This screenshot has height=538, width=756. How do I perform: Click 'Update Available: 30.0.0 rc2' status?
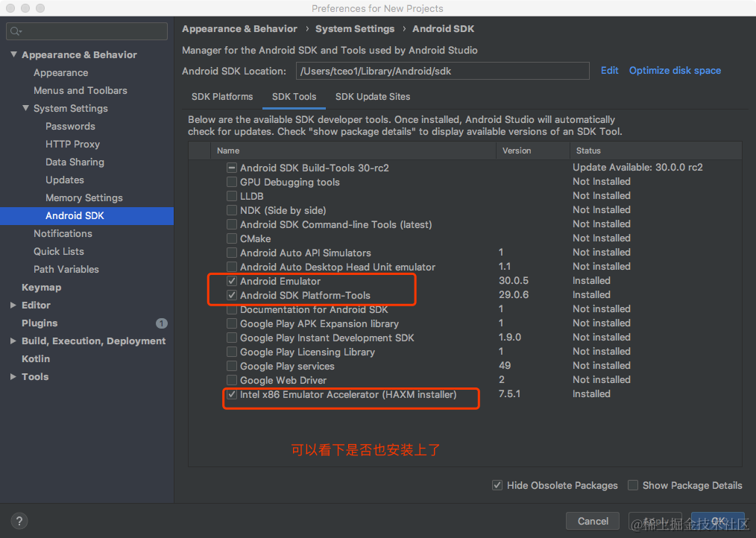point(637,167)
